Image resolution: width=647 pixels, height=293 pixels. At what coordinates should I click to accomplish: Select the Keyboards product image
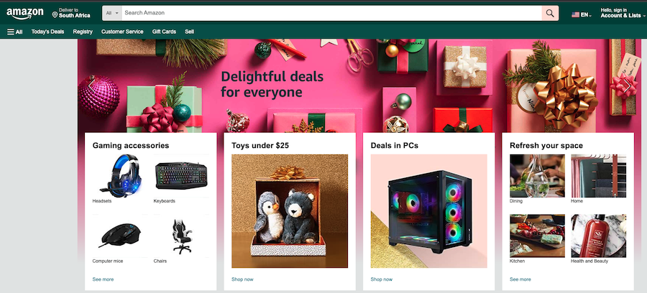click(181, 176)
